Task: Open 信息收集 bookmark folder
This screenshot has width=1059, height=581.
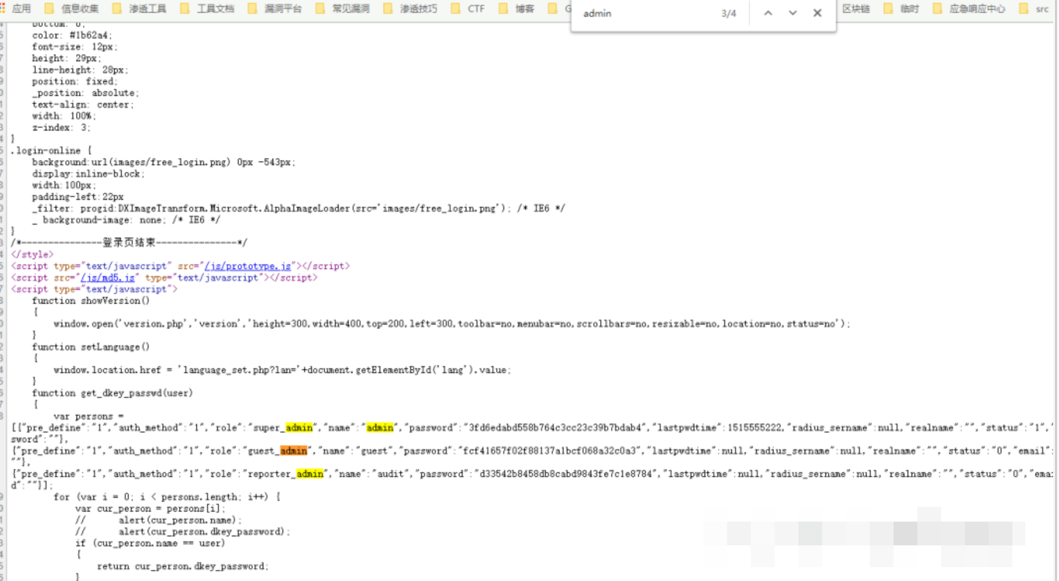Action: (x=72, y=8)
